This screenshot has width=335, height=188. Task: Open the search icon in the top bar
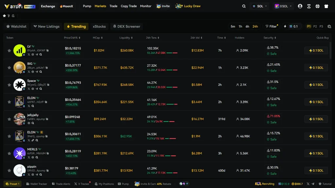(x=244, y=6)
